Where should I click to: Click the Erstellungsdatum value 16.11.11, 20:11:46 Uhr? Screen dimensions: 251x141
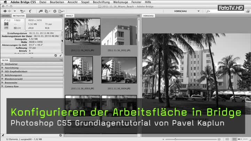[x=41, y=33]
